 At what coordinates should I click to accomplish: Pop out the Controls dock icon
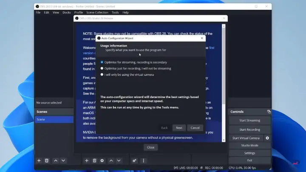(x=269, y=112)
